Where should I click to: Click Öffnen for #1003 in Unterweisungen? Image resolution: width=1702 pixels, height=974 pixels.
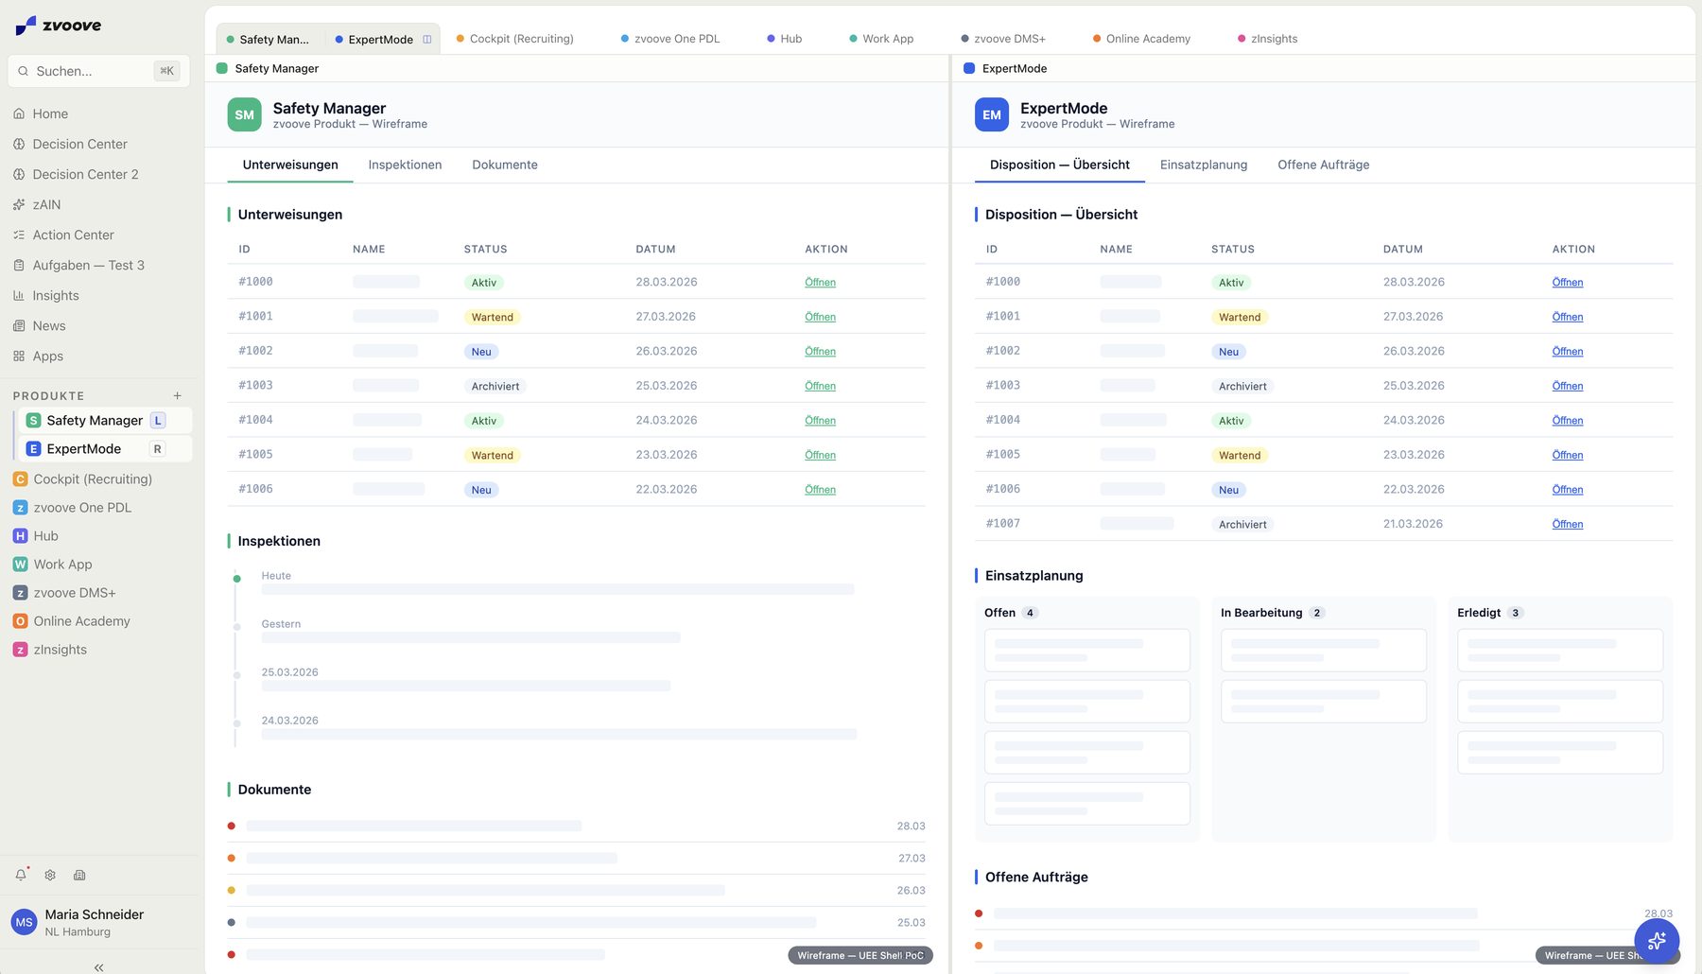[x=820, y=386]
